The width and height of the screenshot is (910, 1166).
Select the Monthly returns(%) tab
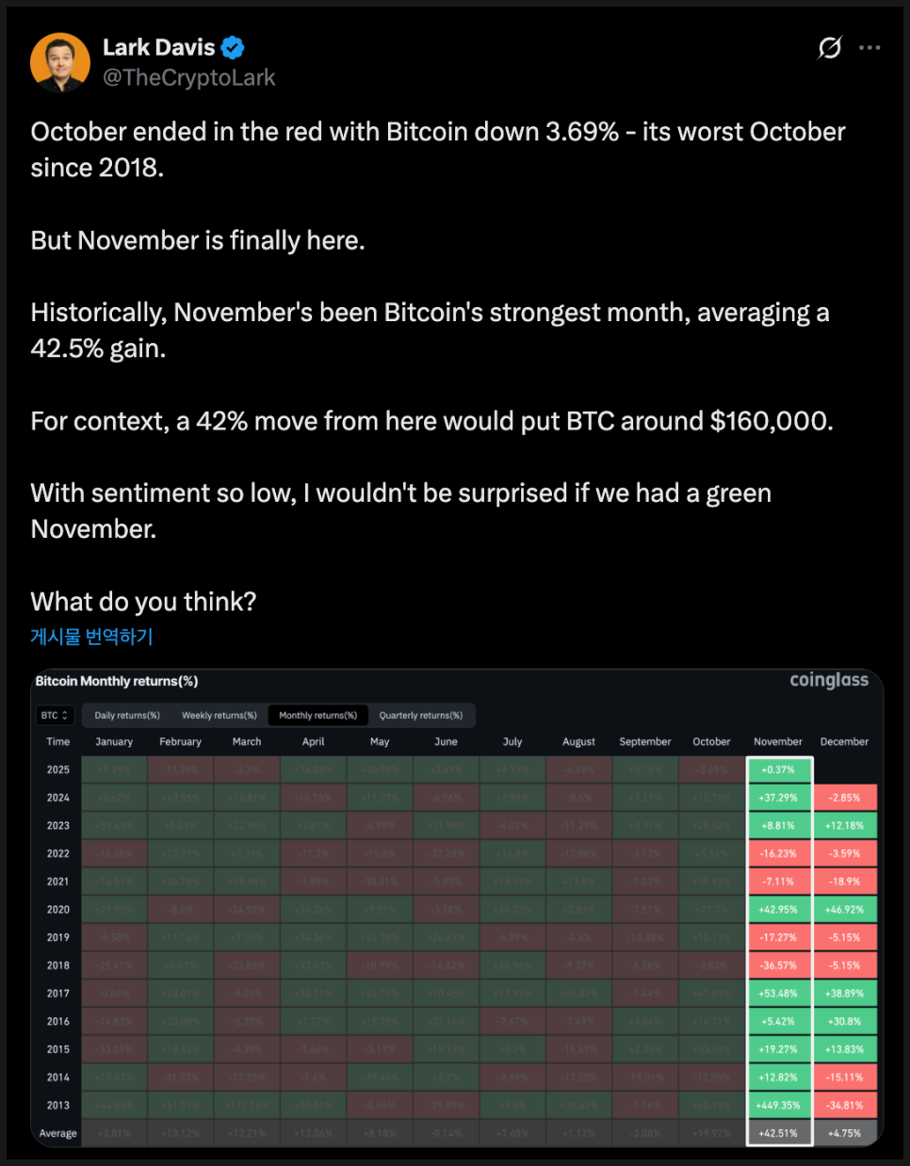318,716
